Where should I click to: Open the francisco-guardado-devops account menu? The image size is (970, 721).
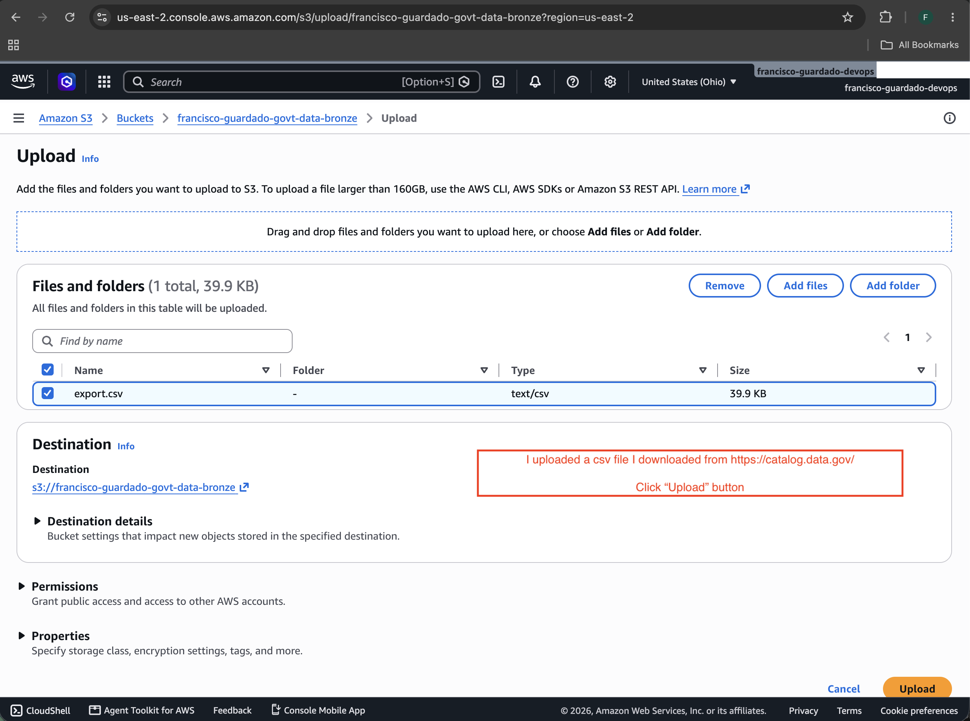point(901,88)
